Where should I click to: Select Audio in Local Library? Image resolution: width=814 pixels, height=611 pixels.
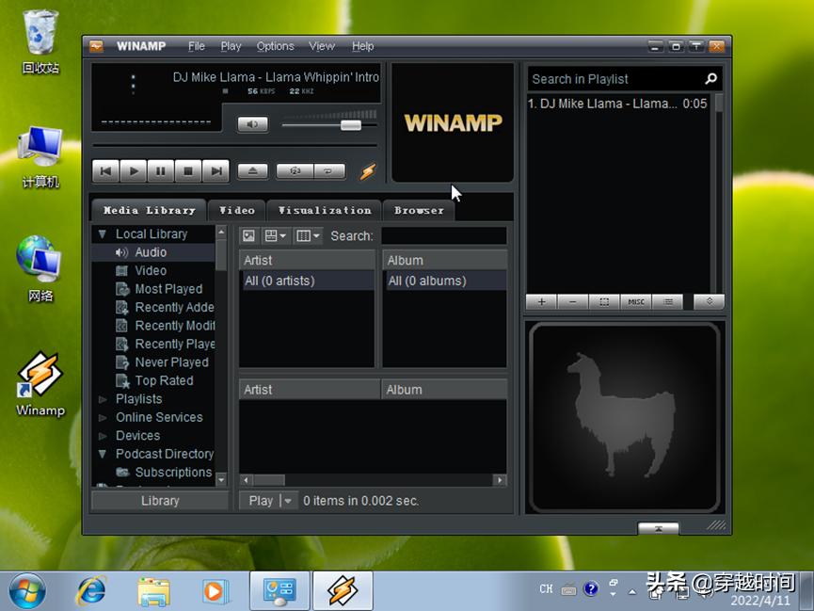(x=152, y=252)
